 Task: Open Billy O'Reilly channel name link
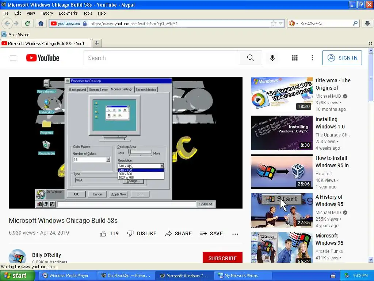[x=46, y=255]
